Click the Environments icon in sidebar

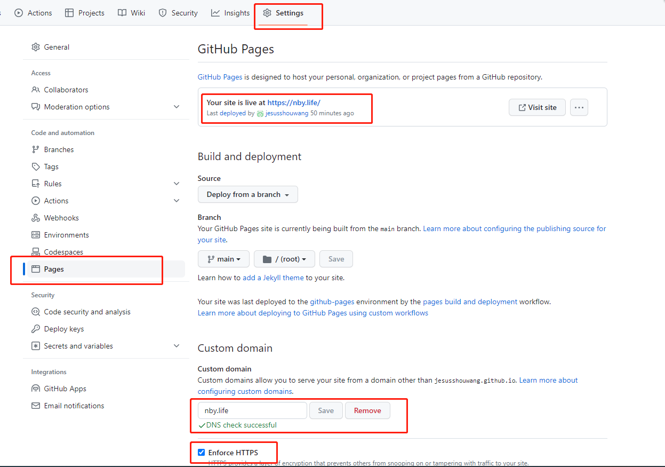[36, 235]
